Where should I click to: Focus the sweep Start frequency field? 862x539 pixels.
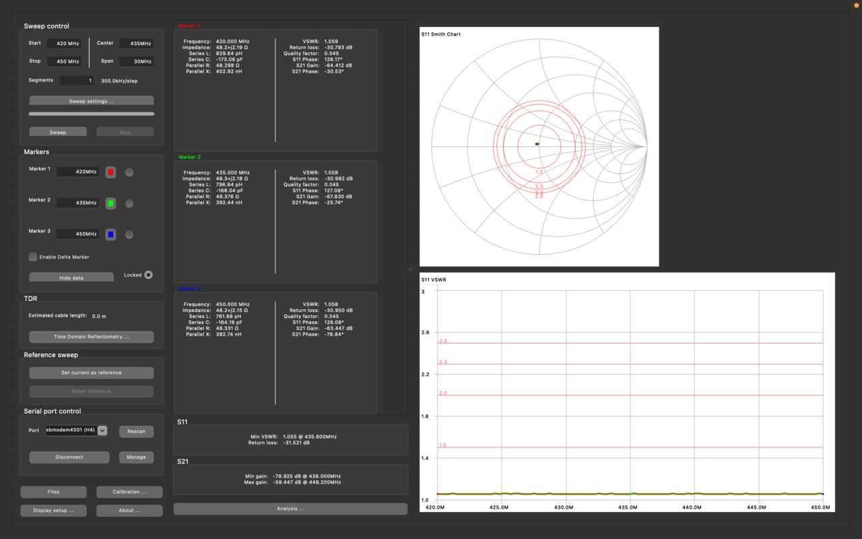pyautogui.click(x=64, y=44)
